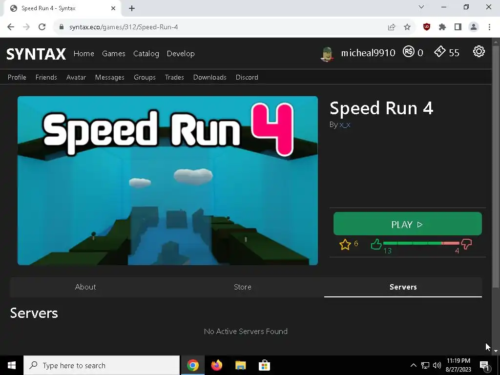This screenshot has height=375, width=500.
Task: Open the Discord link
Action: (247, 77)
